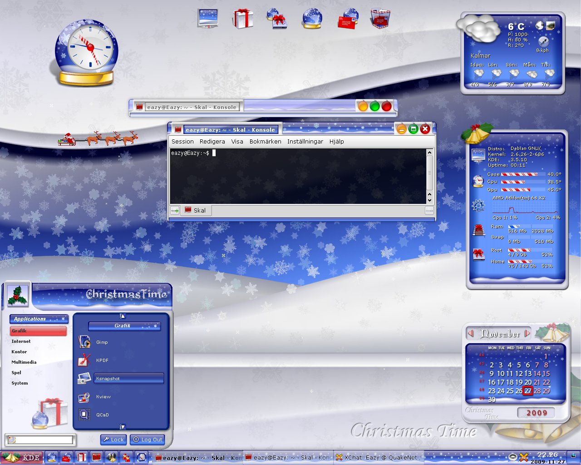Select the System category in the menu
Screen dimensions: 581x465
pyautogui.click(x=38, y=383)
